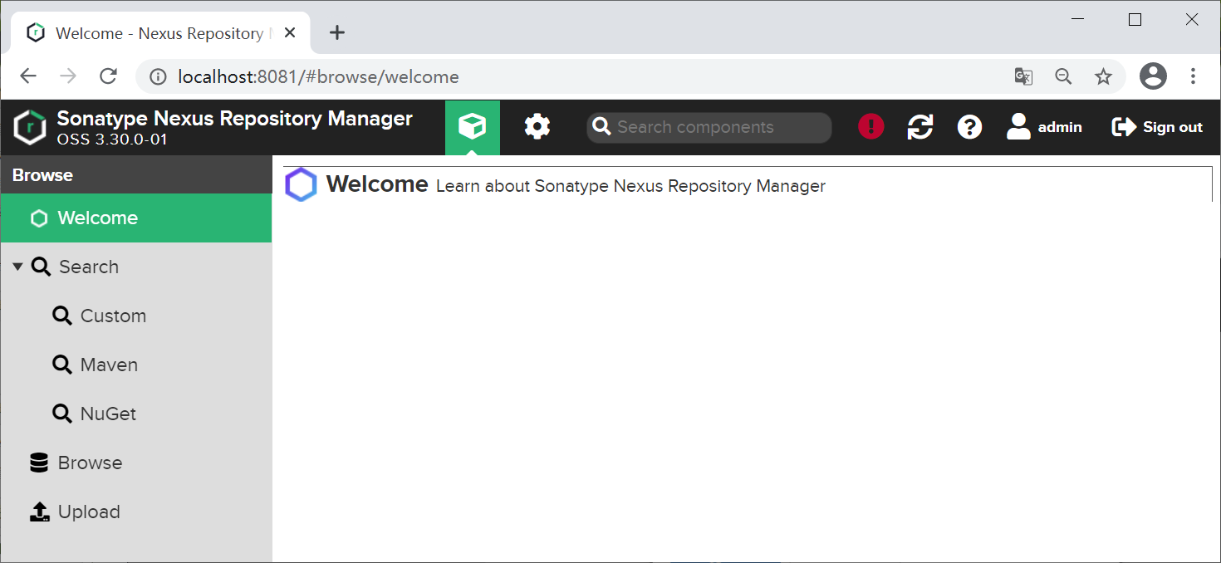Open server administration gear icon
The width and height of the screenshot is (1221, 563).
(x=537, y=127)
